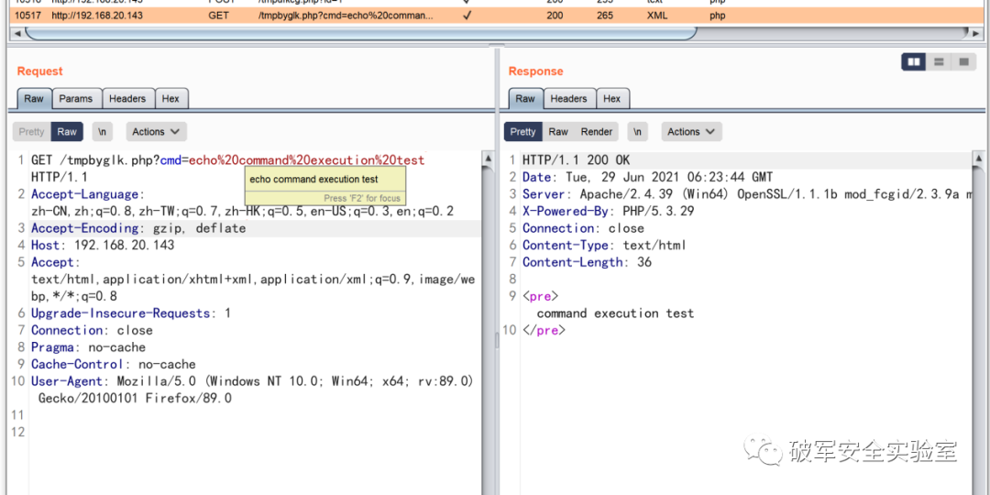Open the Request Hex tab

click(x=170, y=98)
